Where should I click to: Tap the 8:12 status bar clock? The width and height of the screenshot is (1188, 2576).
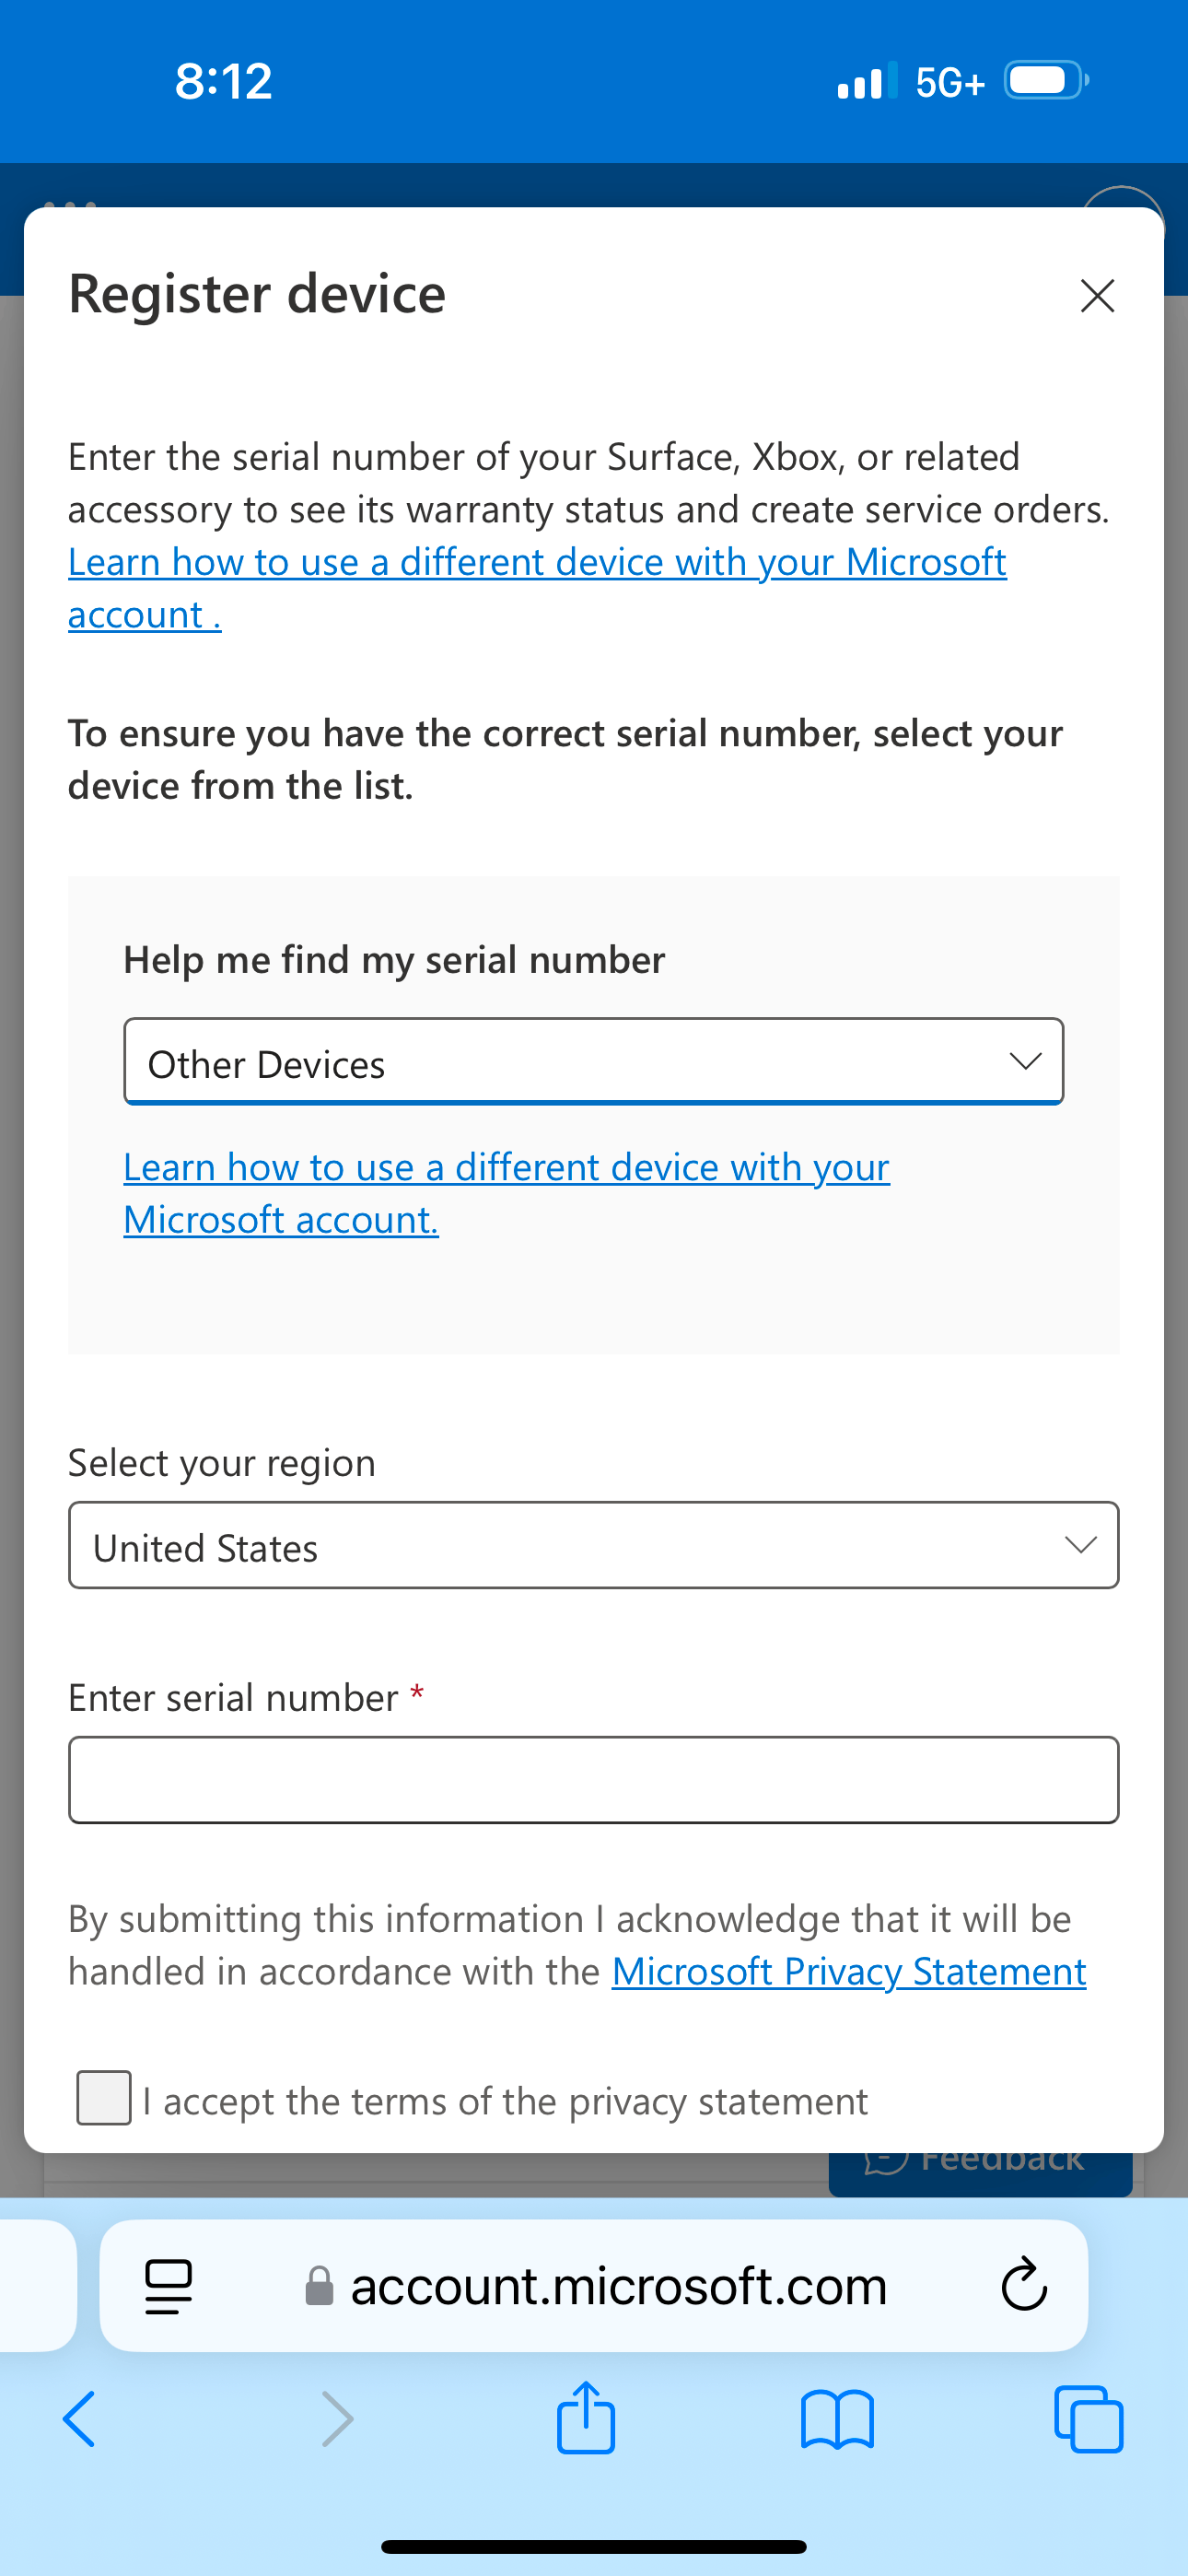223,81
